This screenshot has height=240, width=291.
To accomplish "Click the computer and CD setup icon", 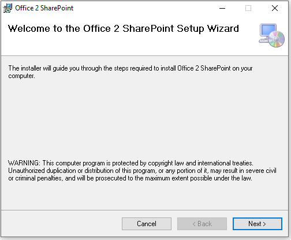I will (271, 35).
